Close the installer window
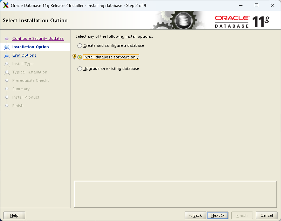The width and height of the screenshot is (281, 221). pos(272,5)
